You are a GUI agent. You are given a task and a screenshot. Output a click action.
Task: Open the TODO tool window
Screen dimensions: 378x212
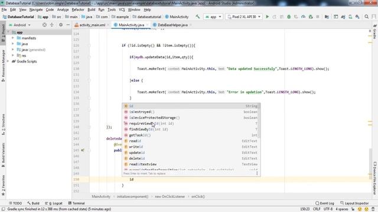coord(15,203)
